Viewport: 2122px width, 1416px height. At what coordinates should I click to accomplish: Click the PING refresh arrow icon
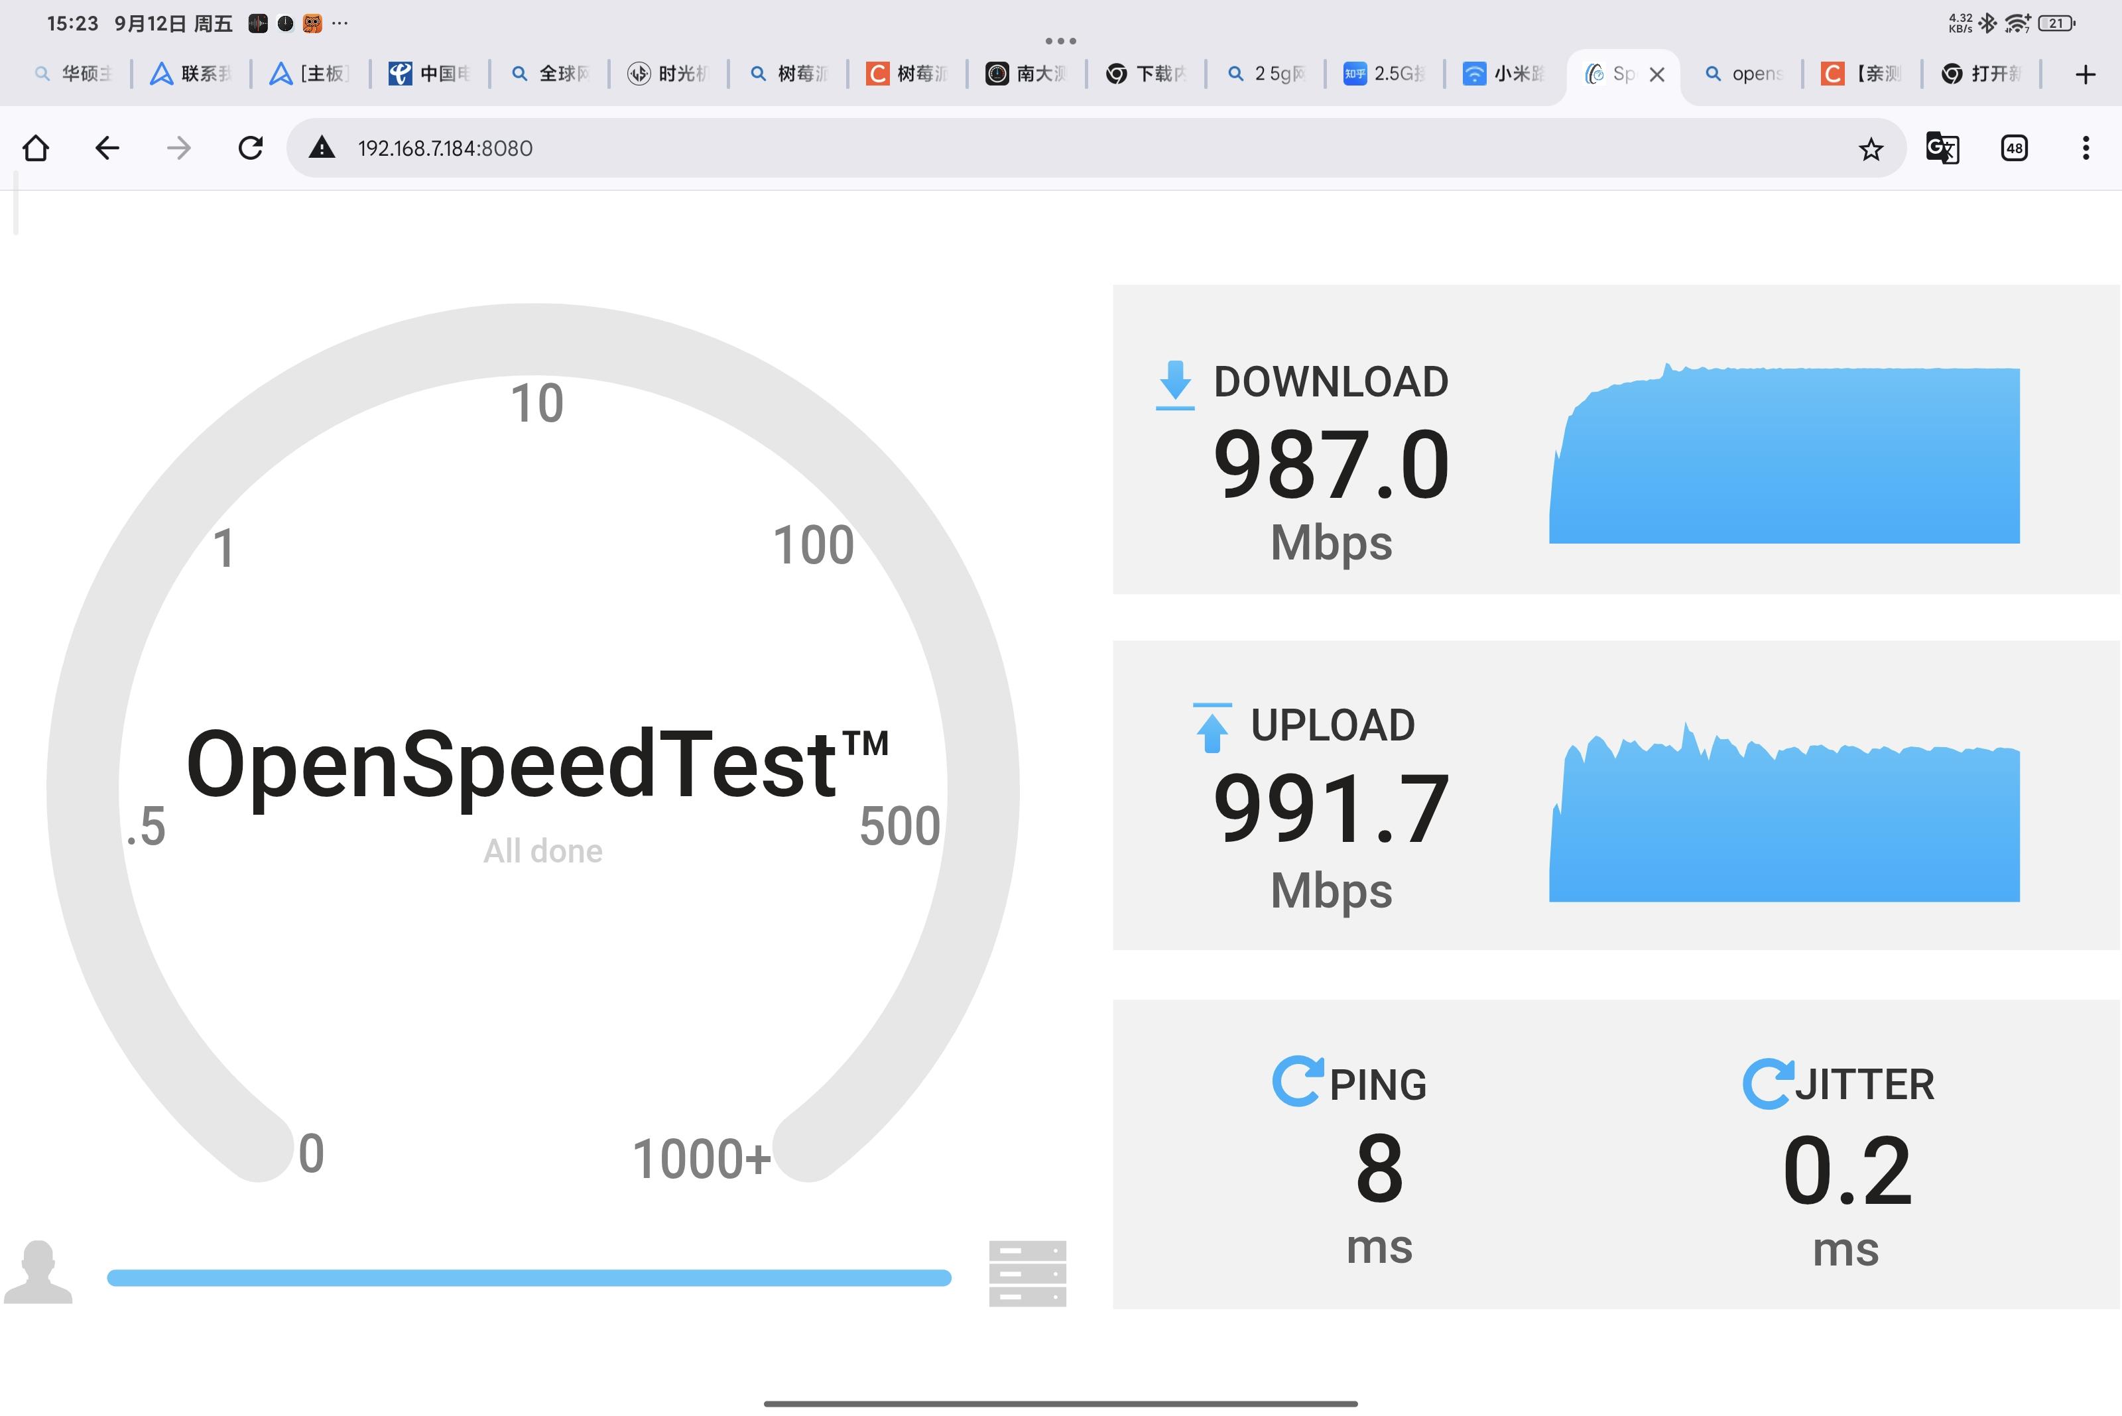coord(1297,1082)
